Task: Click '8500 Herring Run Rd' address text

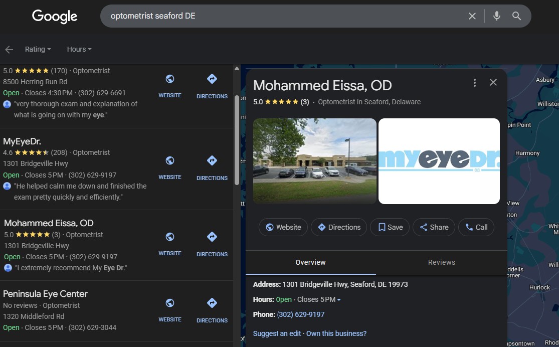Action: pyautogui.click(x=35, y=82)
